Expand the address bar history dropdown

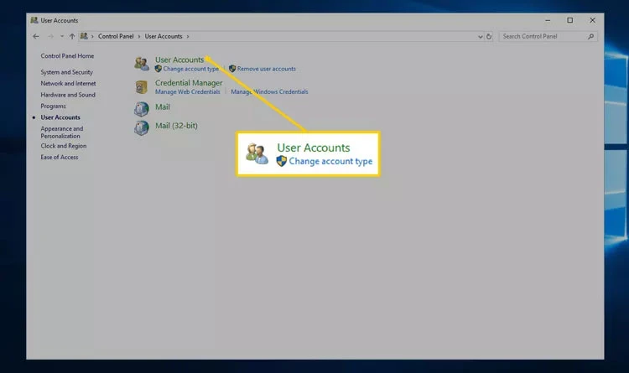coord(480,37)
